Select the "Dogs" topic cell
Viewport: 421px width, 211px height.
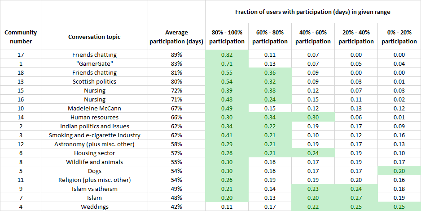click(94, 171)
